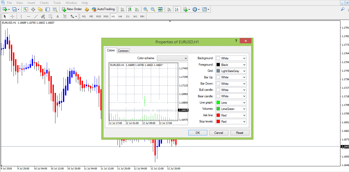Open the Navigator star-folder icon
This screenshot has height=172, width=349.
[40, 9]
